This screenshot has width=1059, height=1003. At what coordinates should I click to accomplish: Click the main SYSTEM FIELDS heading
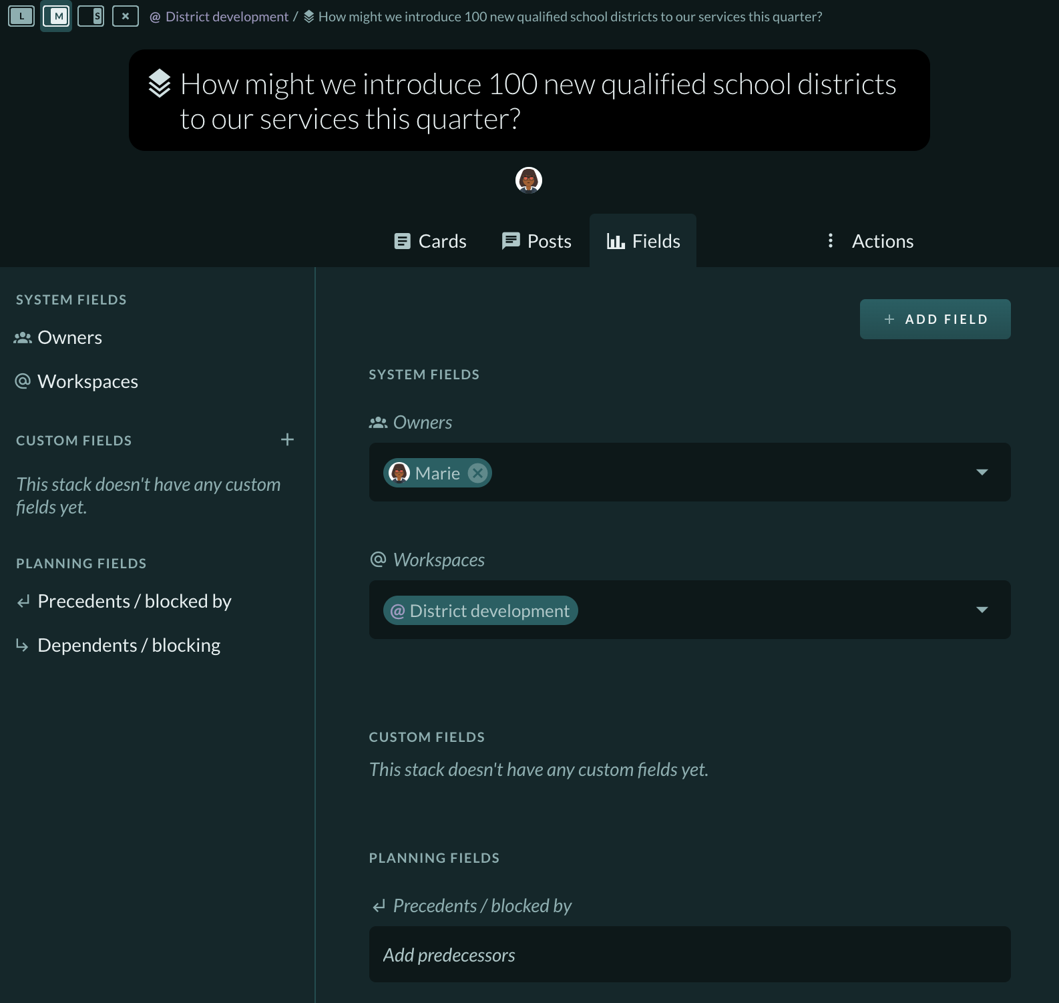click(x=424, y=375)
